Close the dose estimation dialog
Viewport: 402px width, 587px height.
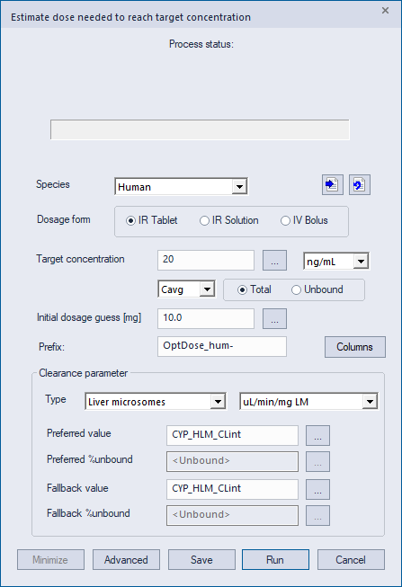[x=385, y=11]
